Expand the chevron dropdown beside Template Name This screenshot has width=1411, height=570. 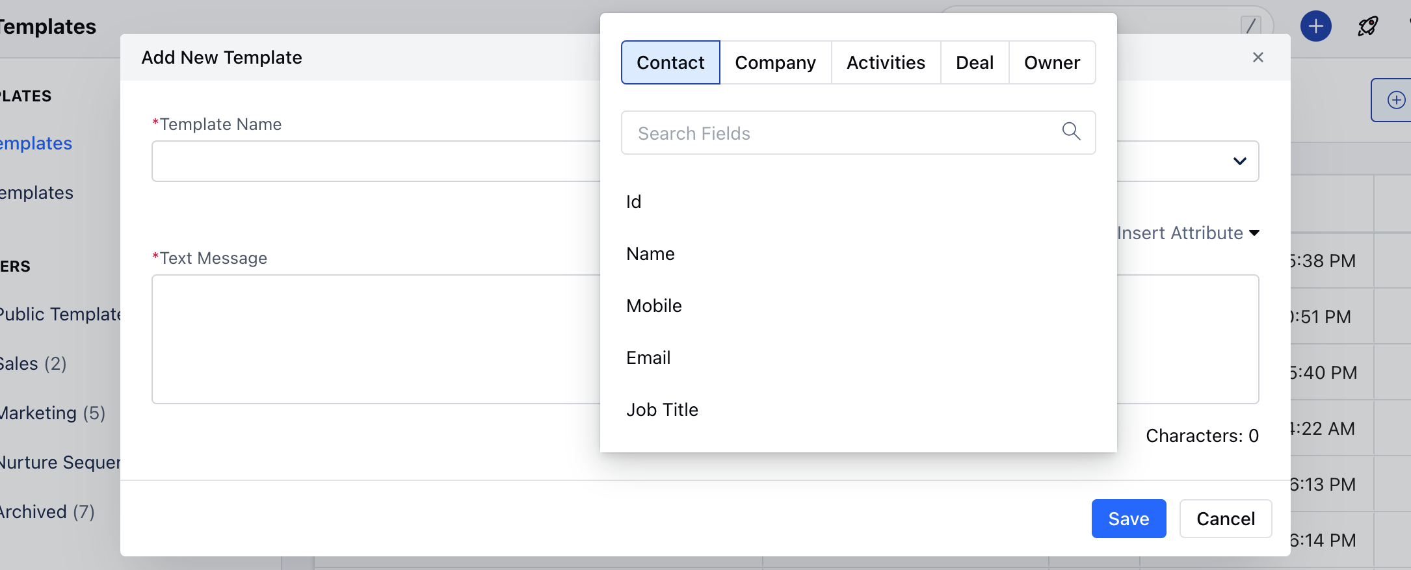pyautogui.click(x=1239, y=161)
